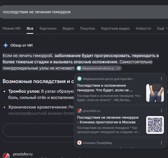This screenshot has height=158, width=168.
Task: Click the search query input field
Action: [84, 12]
